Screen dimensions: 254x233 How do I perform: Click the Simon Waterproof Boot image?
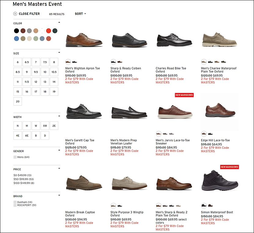(220, 180)
